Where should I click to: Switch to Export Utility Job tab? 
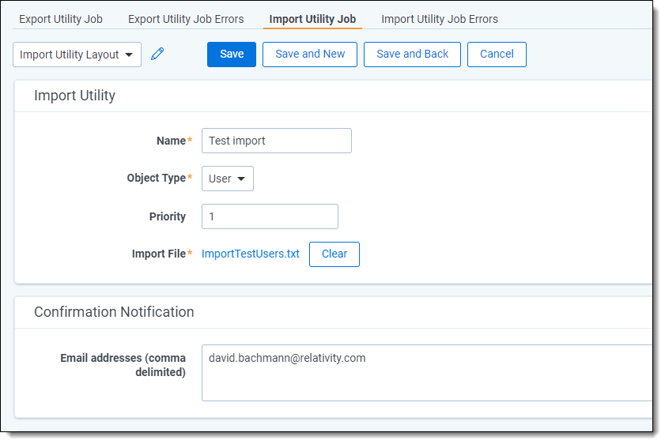coord(61,19)
